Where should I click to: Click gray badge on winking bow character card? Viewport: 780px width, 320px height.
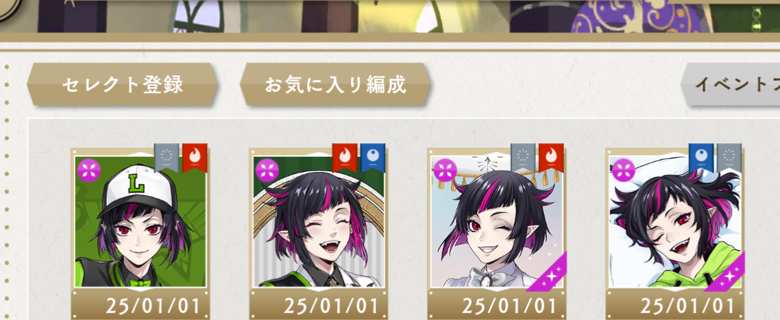pyautogui.click(x=523, y=157)
